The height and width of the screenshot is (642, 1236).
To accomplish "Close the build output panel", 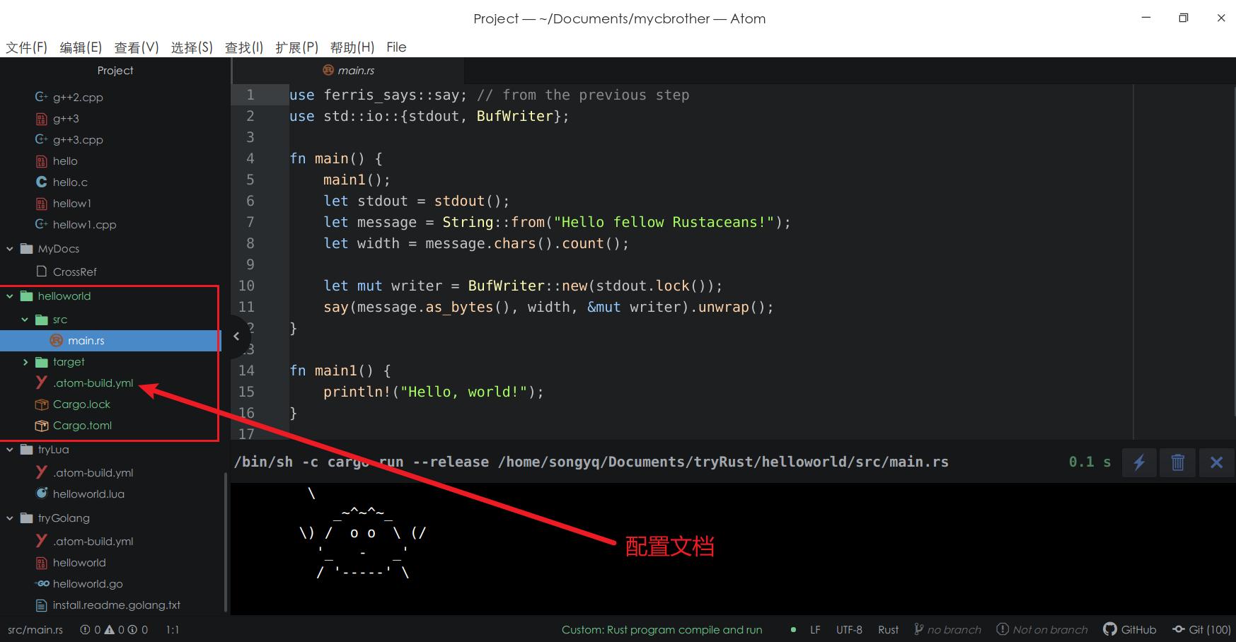I will [x=1216, y=462].
